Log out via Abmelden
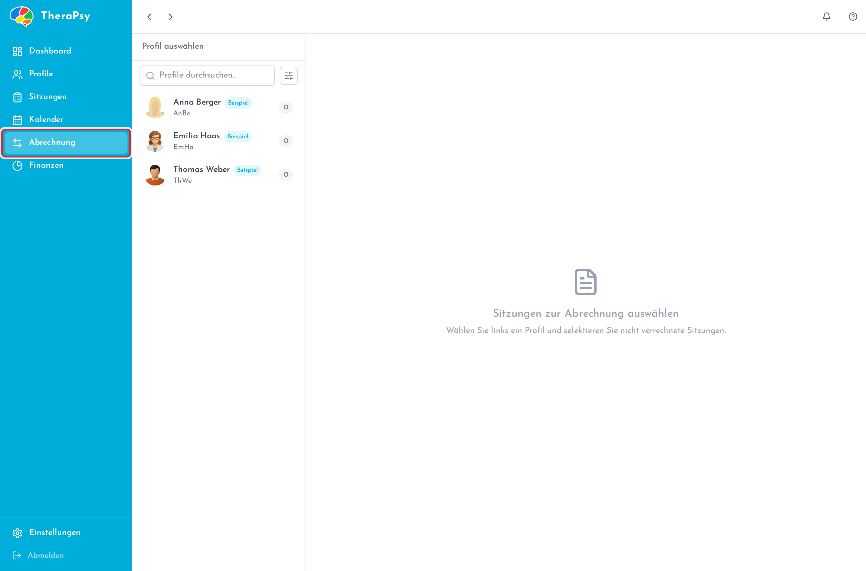 pos(66,555)
